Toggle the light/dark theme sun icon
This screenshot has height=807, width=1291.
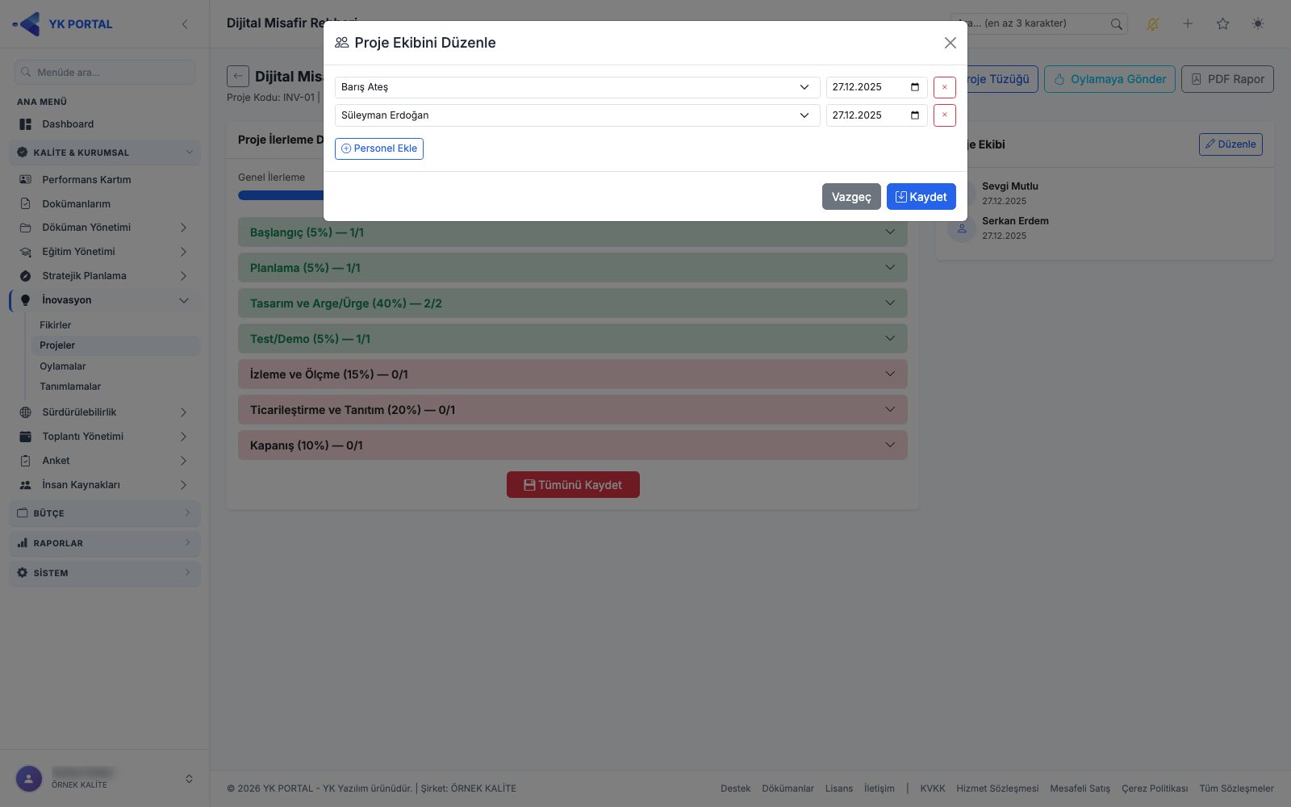click(1258, 24)
